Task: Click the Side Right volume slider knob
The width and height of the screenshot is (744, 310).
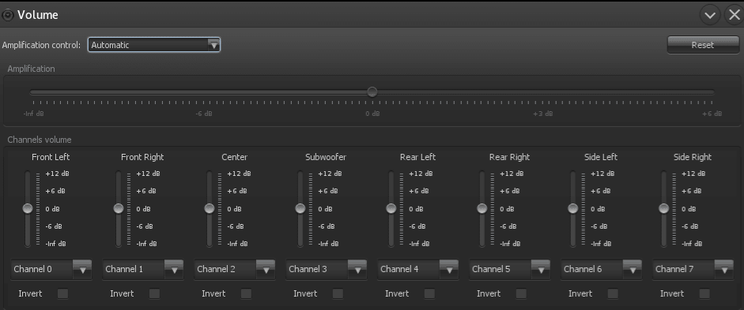Action: point(664,208)
